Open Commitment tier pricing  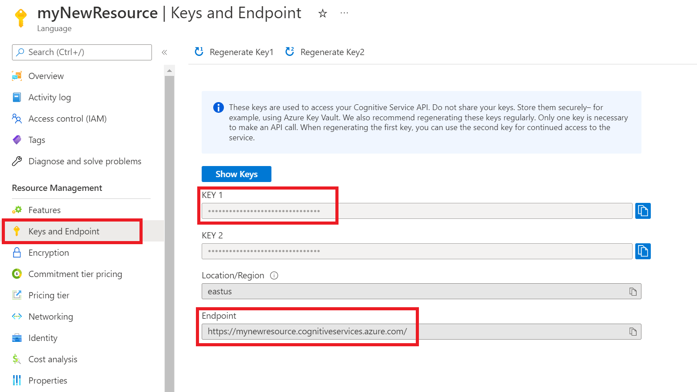click(x=75, y=274)
